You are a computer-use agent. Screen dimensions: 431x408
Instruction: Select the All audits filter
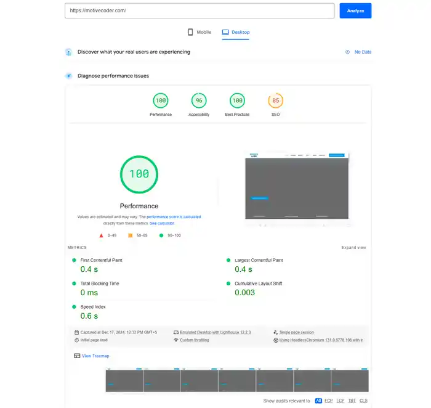[x=318, y=401]
